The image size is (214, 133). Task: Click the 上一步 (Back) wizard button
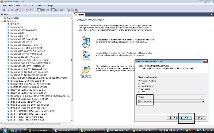click(173, 118)
